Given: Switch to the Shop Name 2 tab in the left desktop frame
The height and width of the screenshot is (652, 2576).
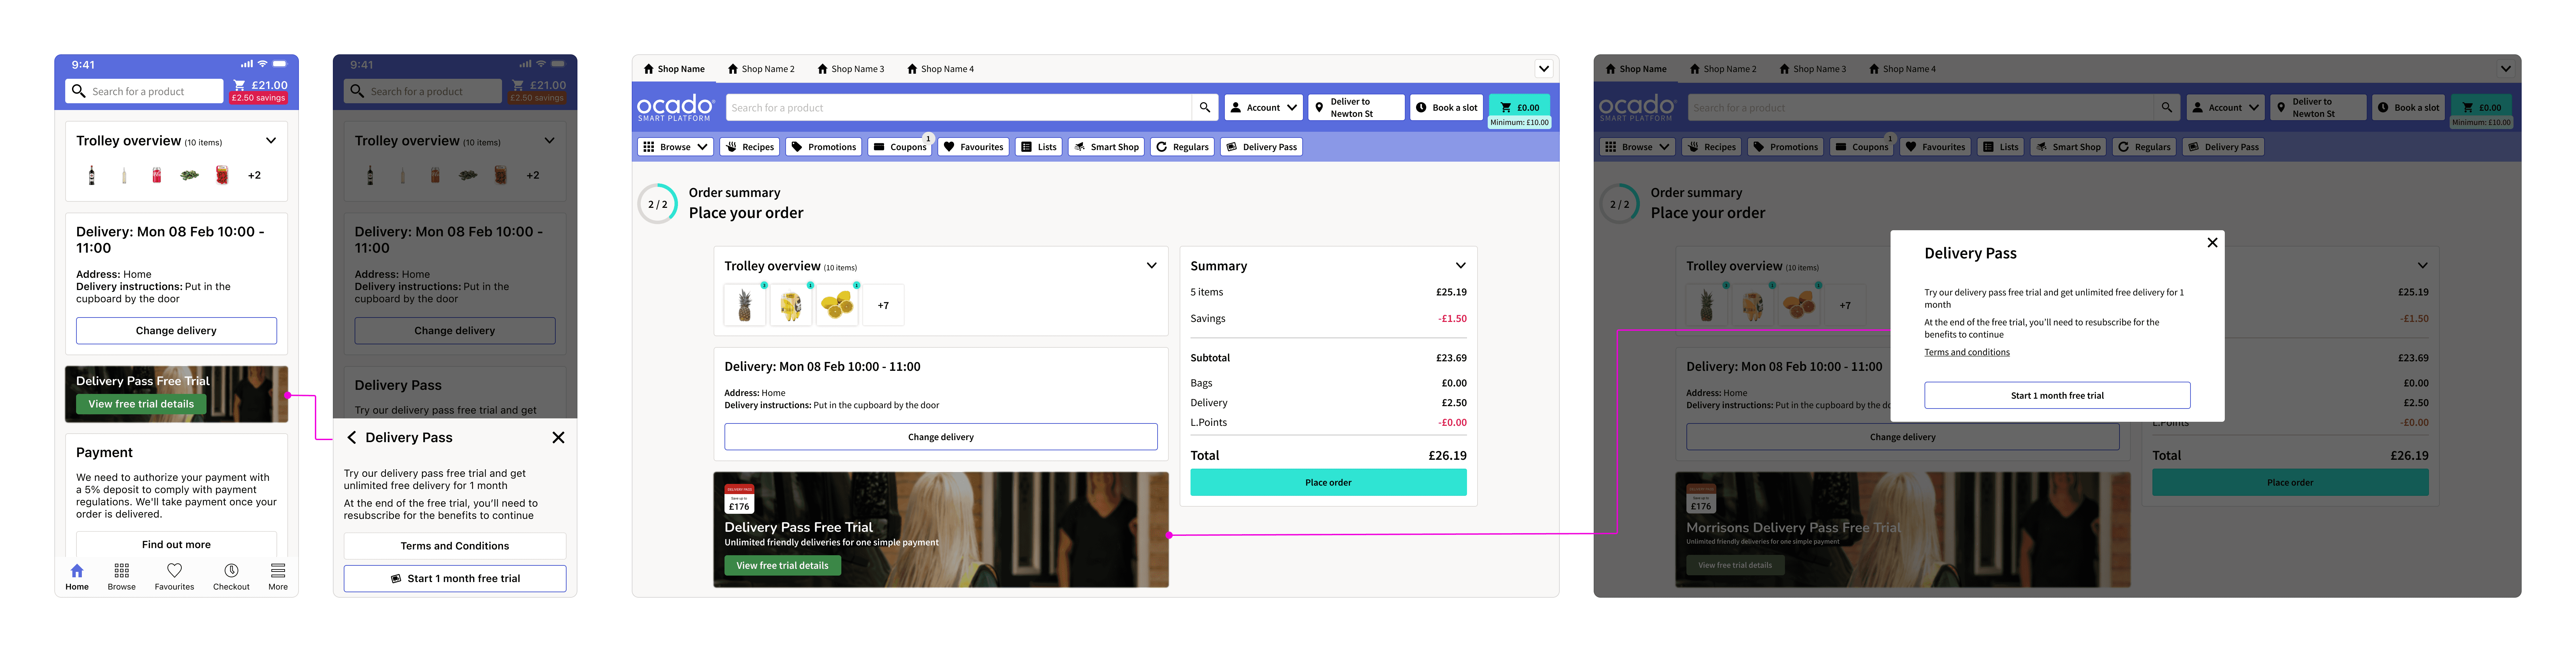Looking at the screenshot, I should pyautogui.click(x=761, y=69).
